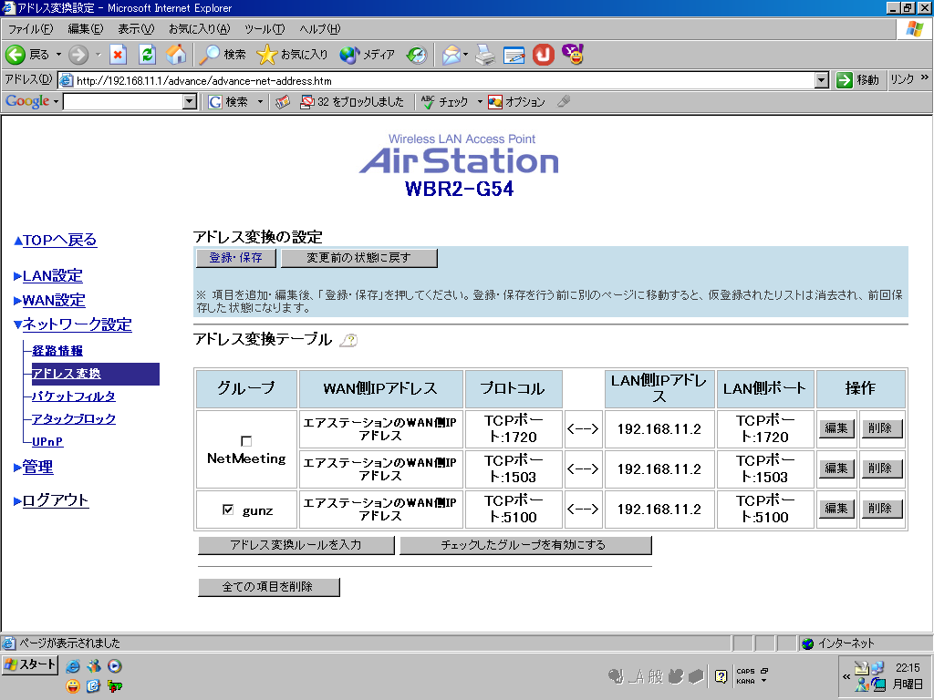The width and height of the screenshot is (934, 700).
Task: Click the Mail envelope icon
Action: pyautogui.click(x=451, y=55)
